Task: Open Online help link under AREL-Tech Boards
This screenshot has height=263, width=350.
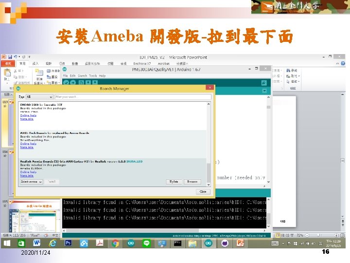Action: (x=28, y=144)
